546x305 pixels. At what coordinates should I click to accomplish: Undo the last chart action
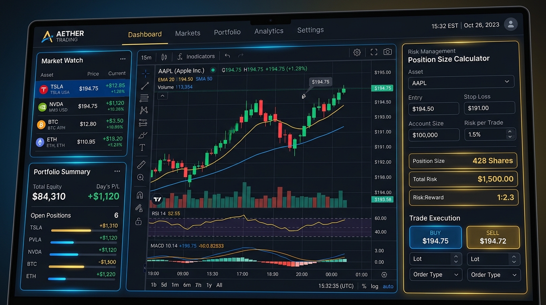click(227, 56)
